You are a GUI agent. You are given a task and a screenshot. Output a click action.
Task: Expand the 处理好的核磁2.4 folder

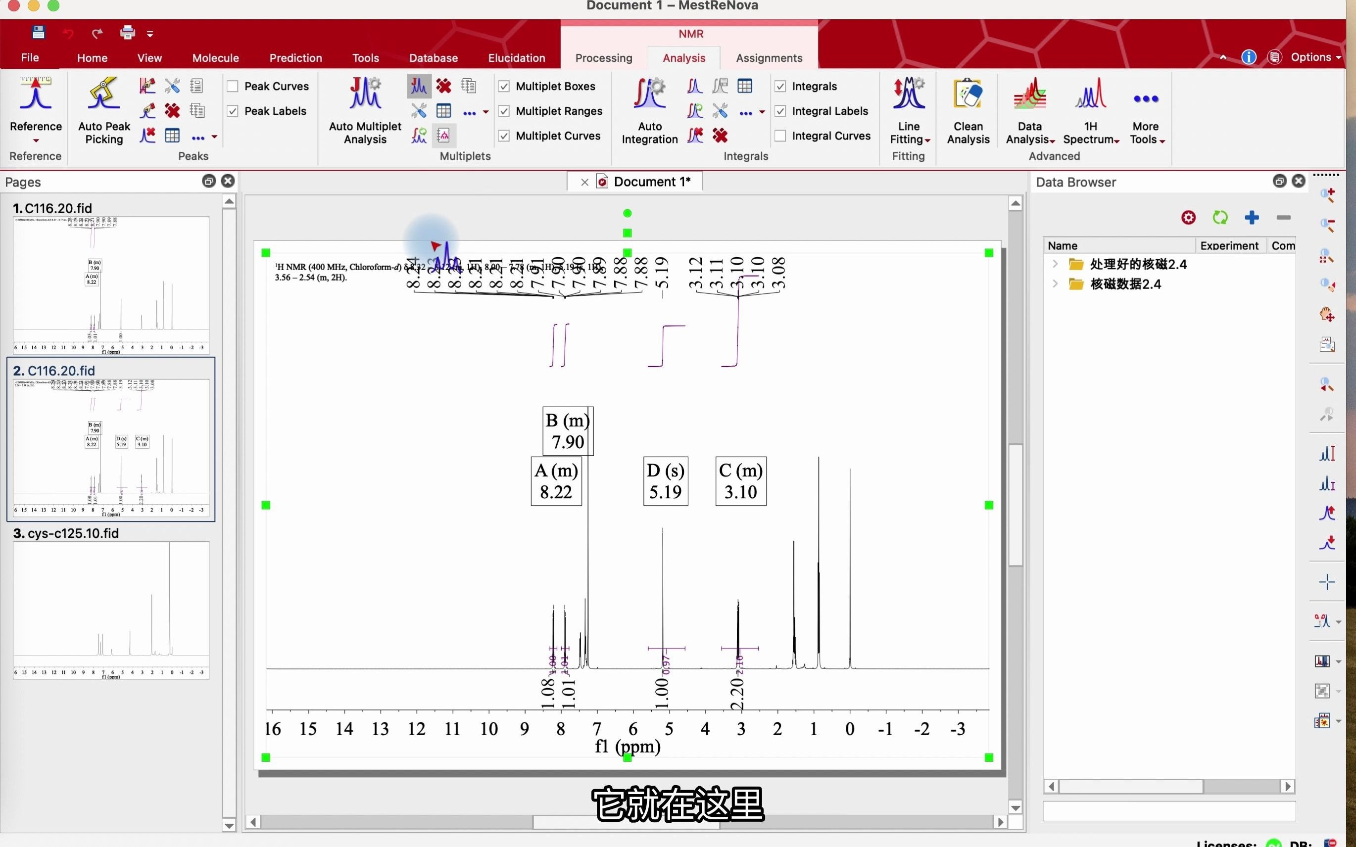click(x=1055, y=264)
